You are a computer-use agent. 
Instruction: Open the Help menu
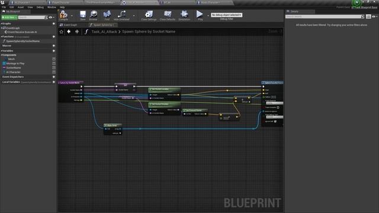[62, 7]
